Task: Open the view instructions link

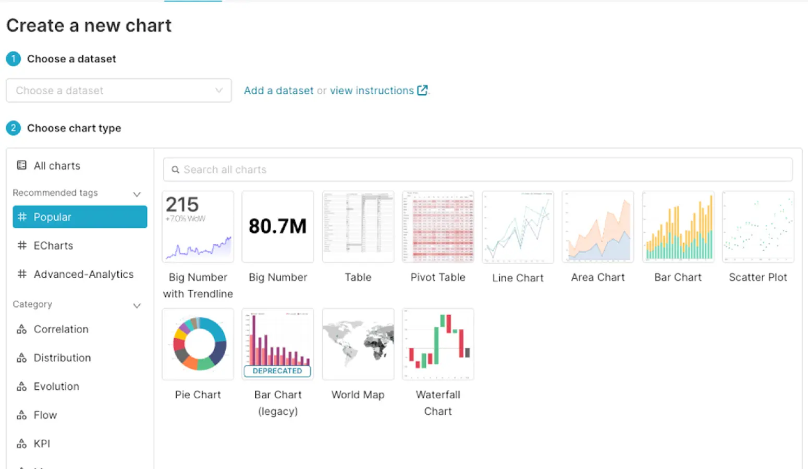Action: point(372,91)
